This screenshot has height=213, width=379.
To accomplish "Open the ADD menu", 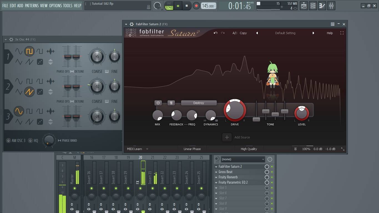I will pyautogui.click(x=20, y=6).
